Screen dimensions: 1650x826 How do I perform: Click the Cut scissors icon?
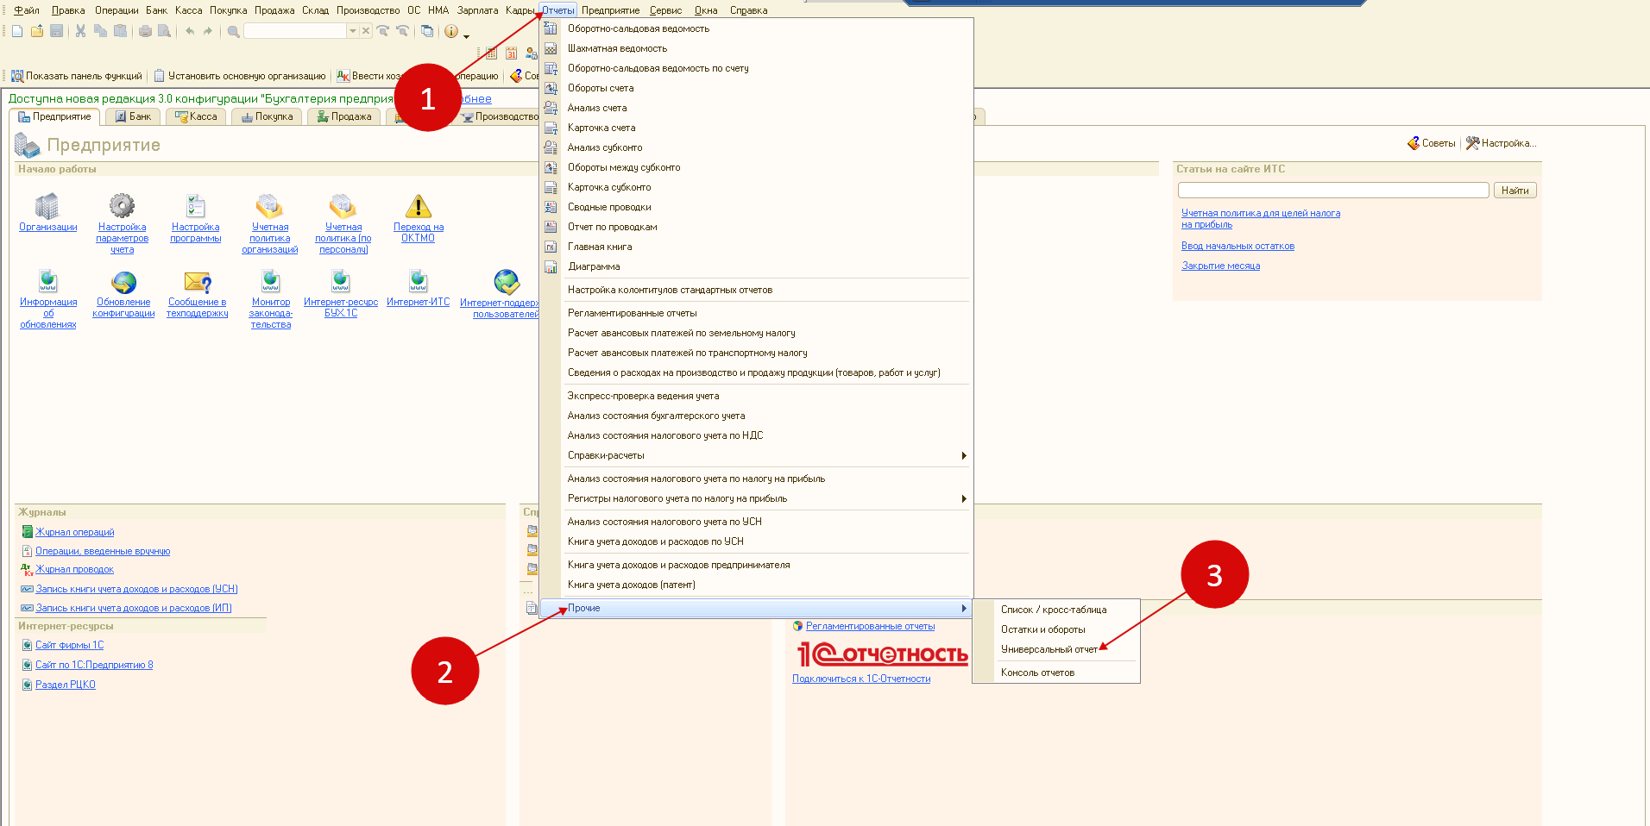(80, 31)
